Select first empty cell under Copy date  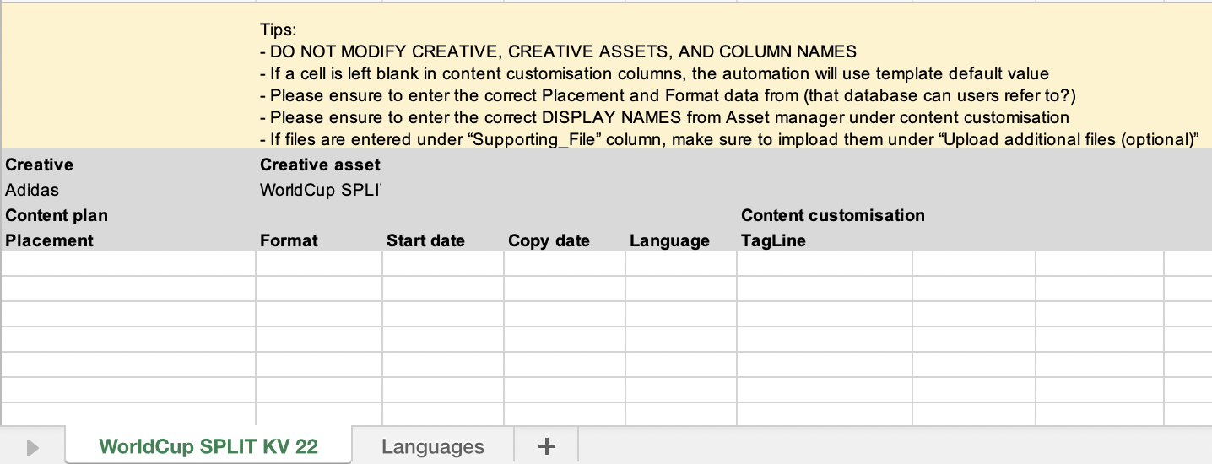(x=565, y=264)
